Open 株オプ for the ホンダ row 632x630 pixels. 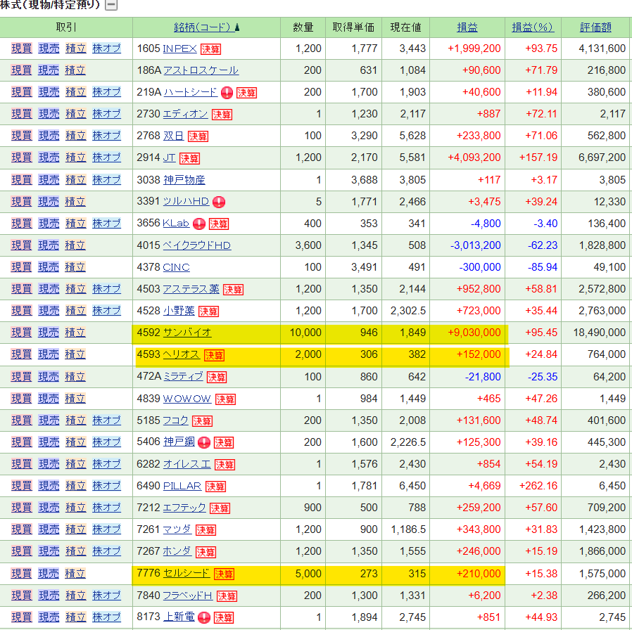tap(106, 551)
